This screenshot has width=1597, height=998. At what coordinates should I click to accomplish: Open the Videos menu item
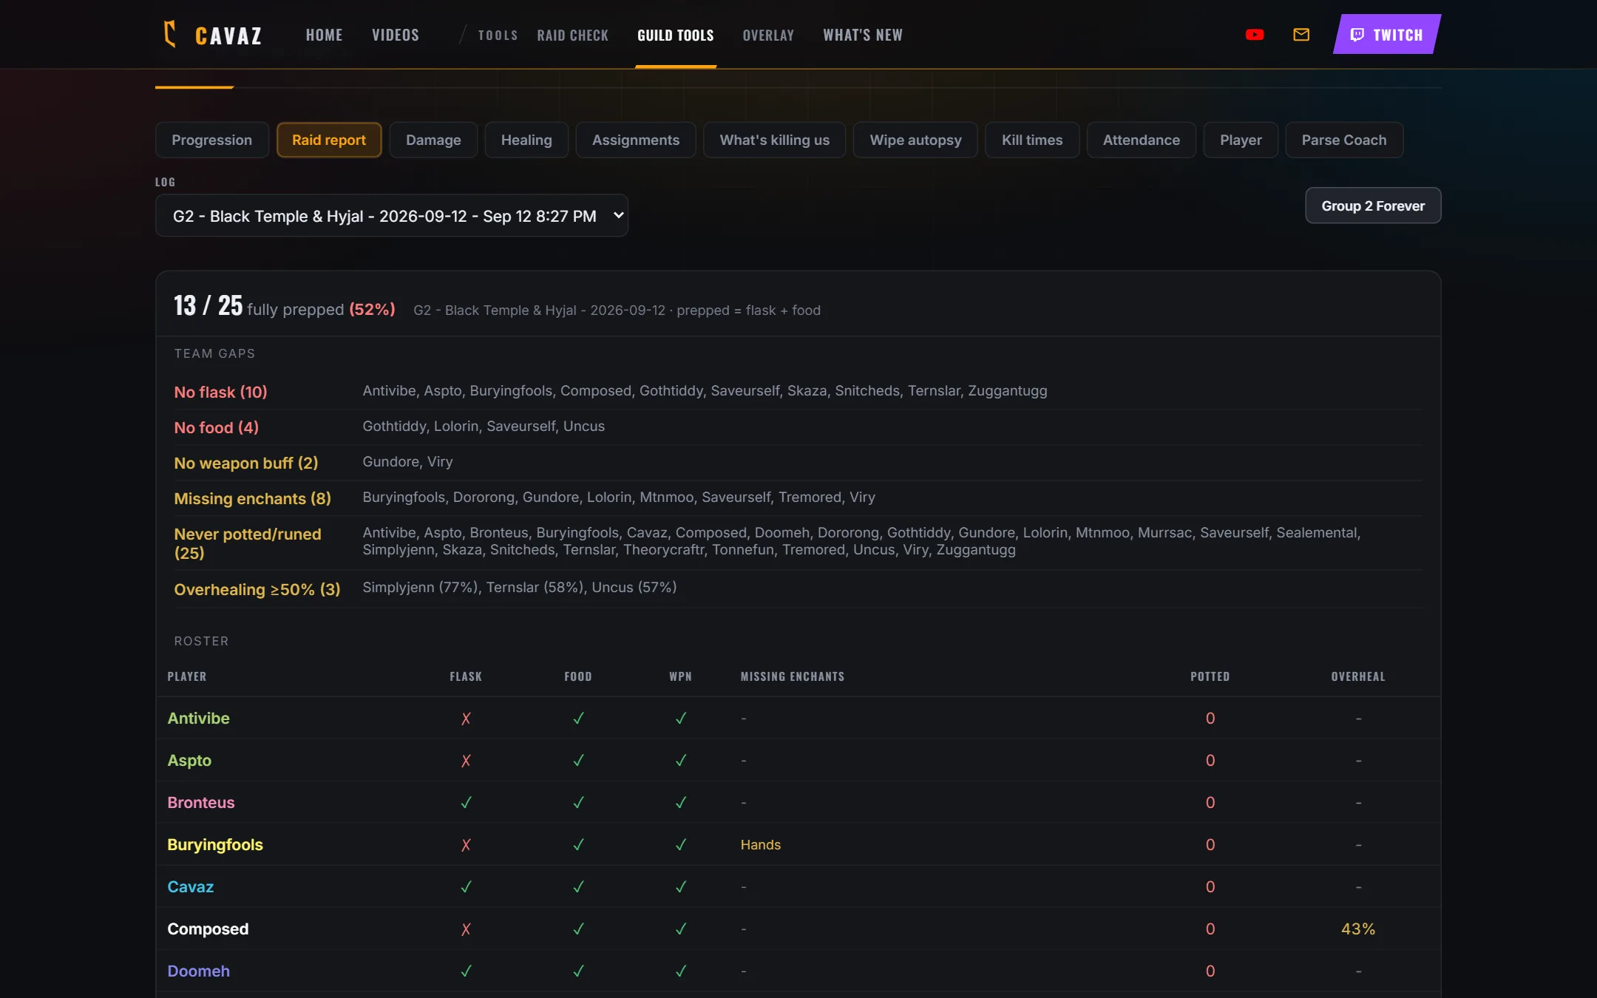[396, 35]
